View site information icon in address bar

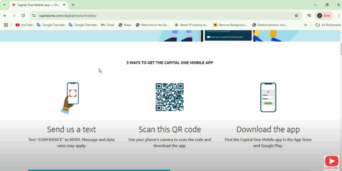click(x=34, y=15)
